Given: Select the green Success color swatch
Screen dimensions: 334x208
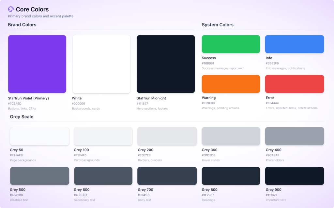Looking at the screenshot, I should (231, 44).
